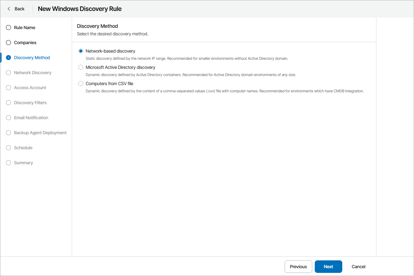
Task: Click the Summary step circle icon
Action: coord(8,163)
